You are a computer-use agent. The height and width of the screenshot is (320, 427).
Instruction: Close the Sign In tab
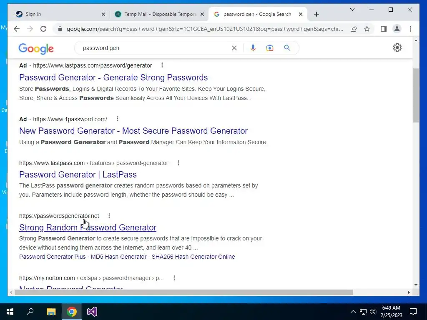103,14
